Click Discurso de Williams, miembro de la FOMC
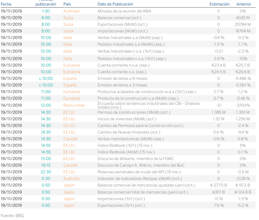Screen dimensions: 259x220 coord(135,159)
